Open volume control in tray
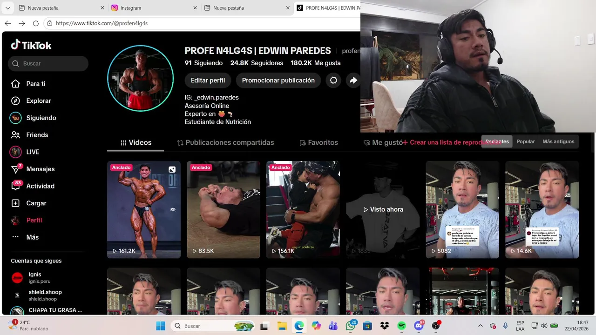Viewport: 596px width, 335px height. [x=544, y=326]
